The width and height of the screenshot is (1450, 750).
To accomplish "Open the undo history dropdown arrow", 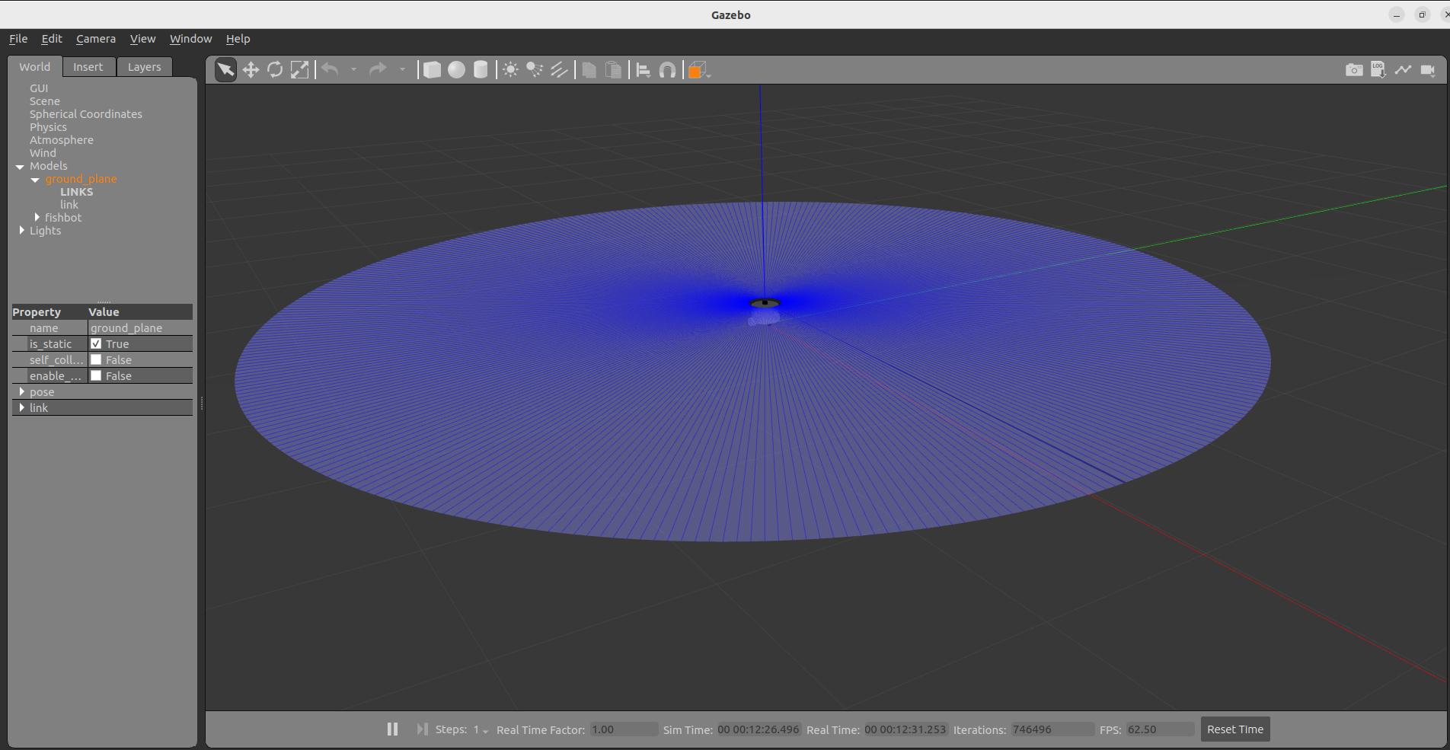I will (x=353, y=70).
